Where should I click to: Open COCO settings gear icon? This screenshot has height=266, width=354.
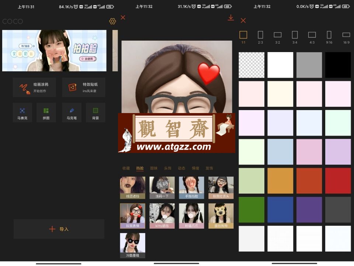point(112,21)
